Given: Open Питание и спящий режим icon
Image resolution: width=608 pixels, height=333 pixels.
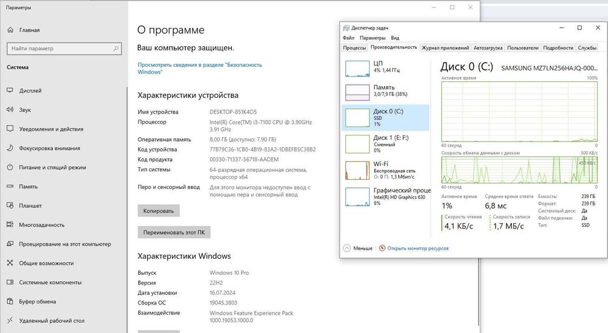Looking at the screenshot, I should pyautogui.click(x=10, y=167).
